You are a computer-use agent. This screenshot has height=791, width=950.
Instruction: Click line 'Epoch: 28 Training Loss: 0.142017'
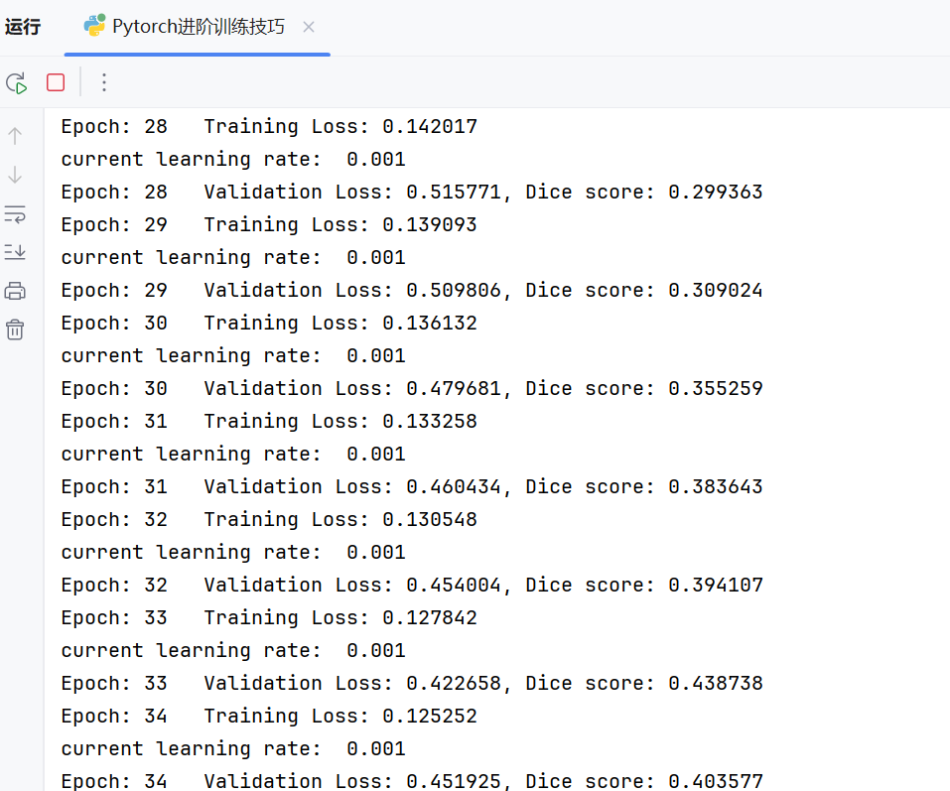click(x=269, y=127)
